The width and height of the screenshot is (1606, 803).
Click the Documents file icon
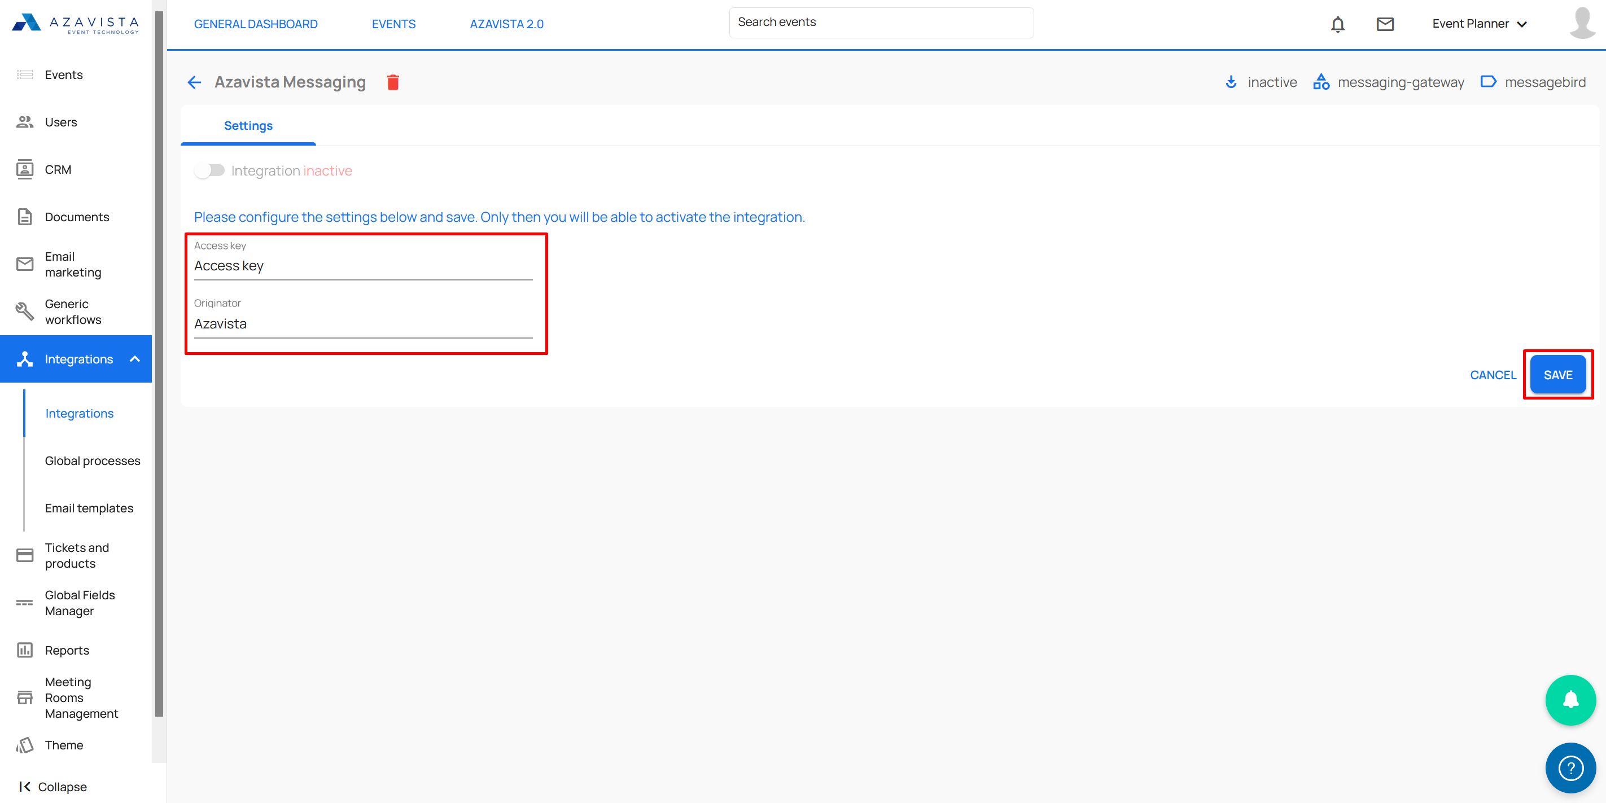click(25, 217)
